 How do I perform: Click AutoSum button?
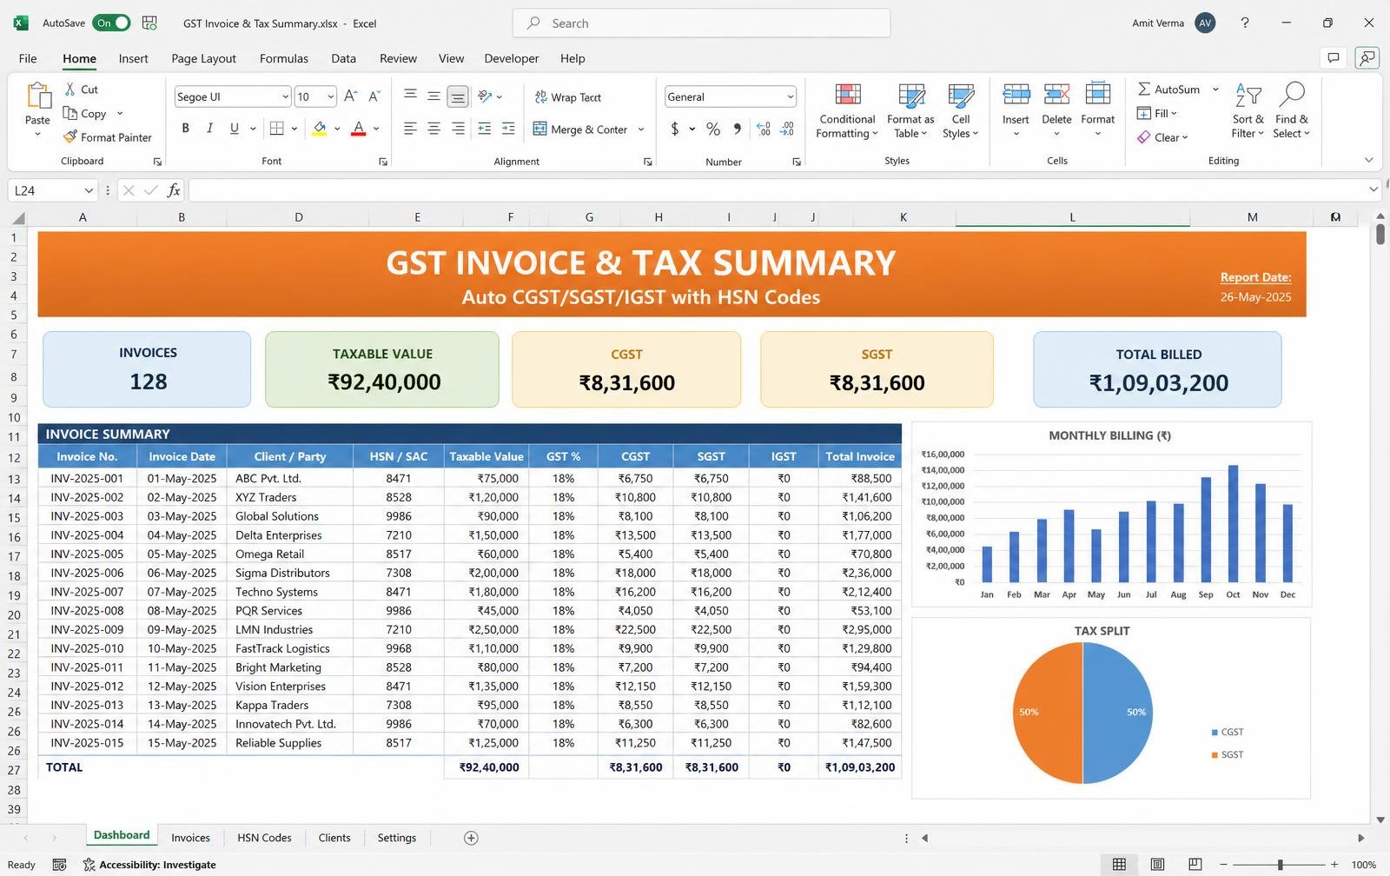(x=1168, y=90)
